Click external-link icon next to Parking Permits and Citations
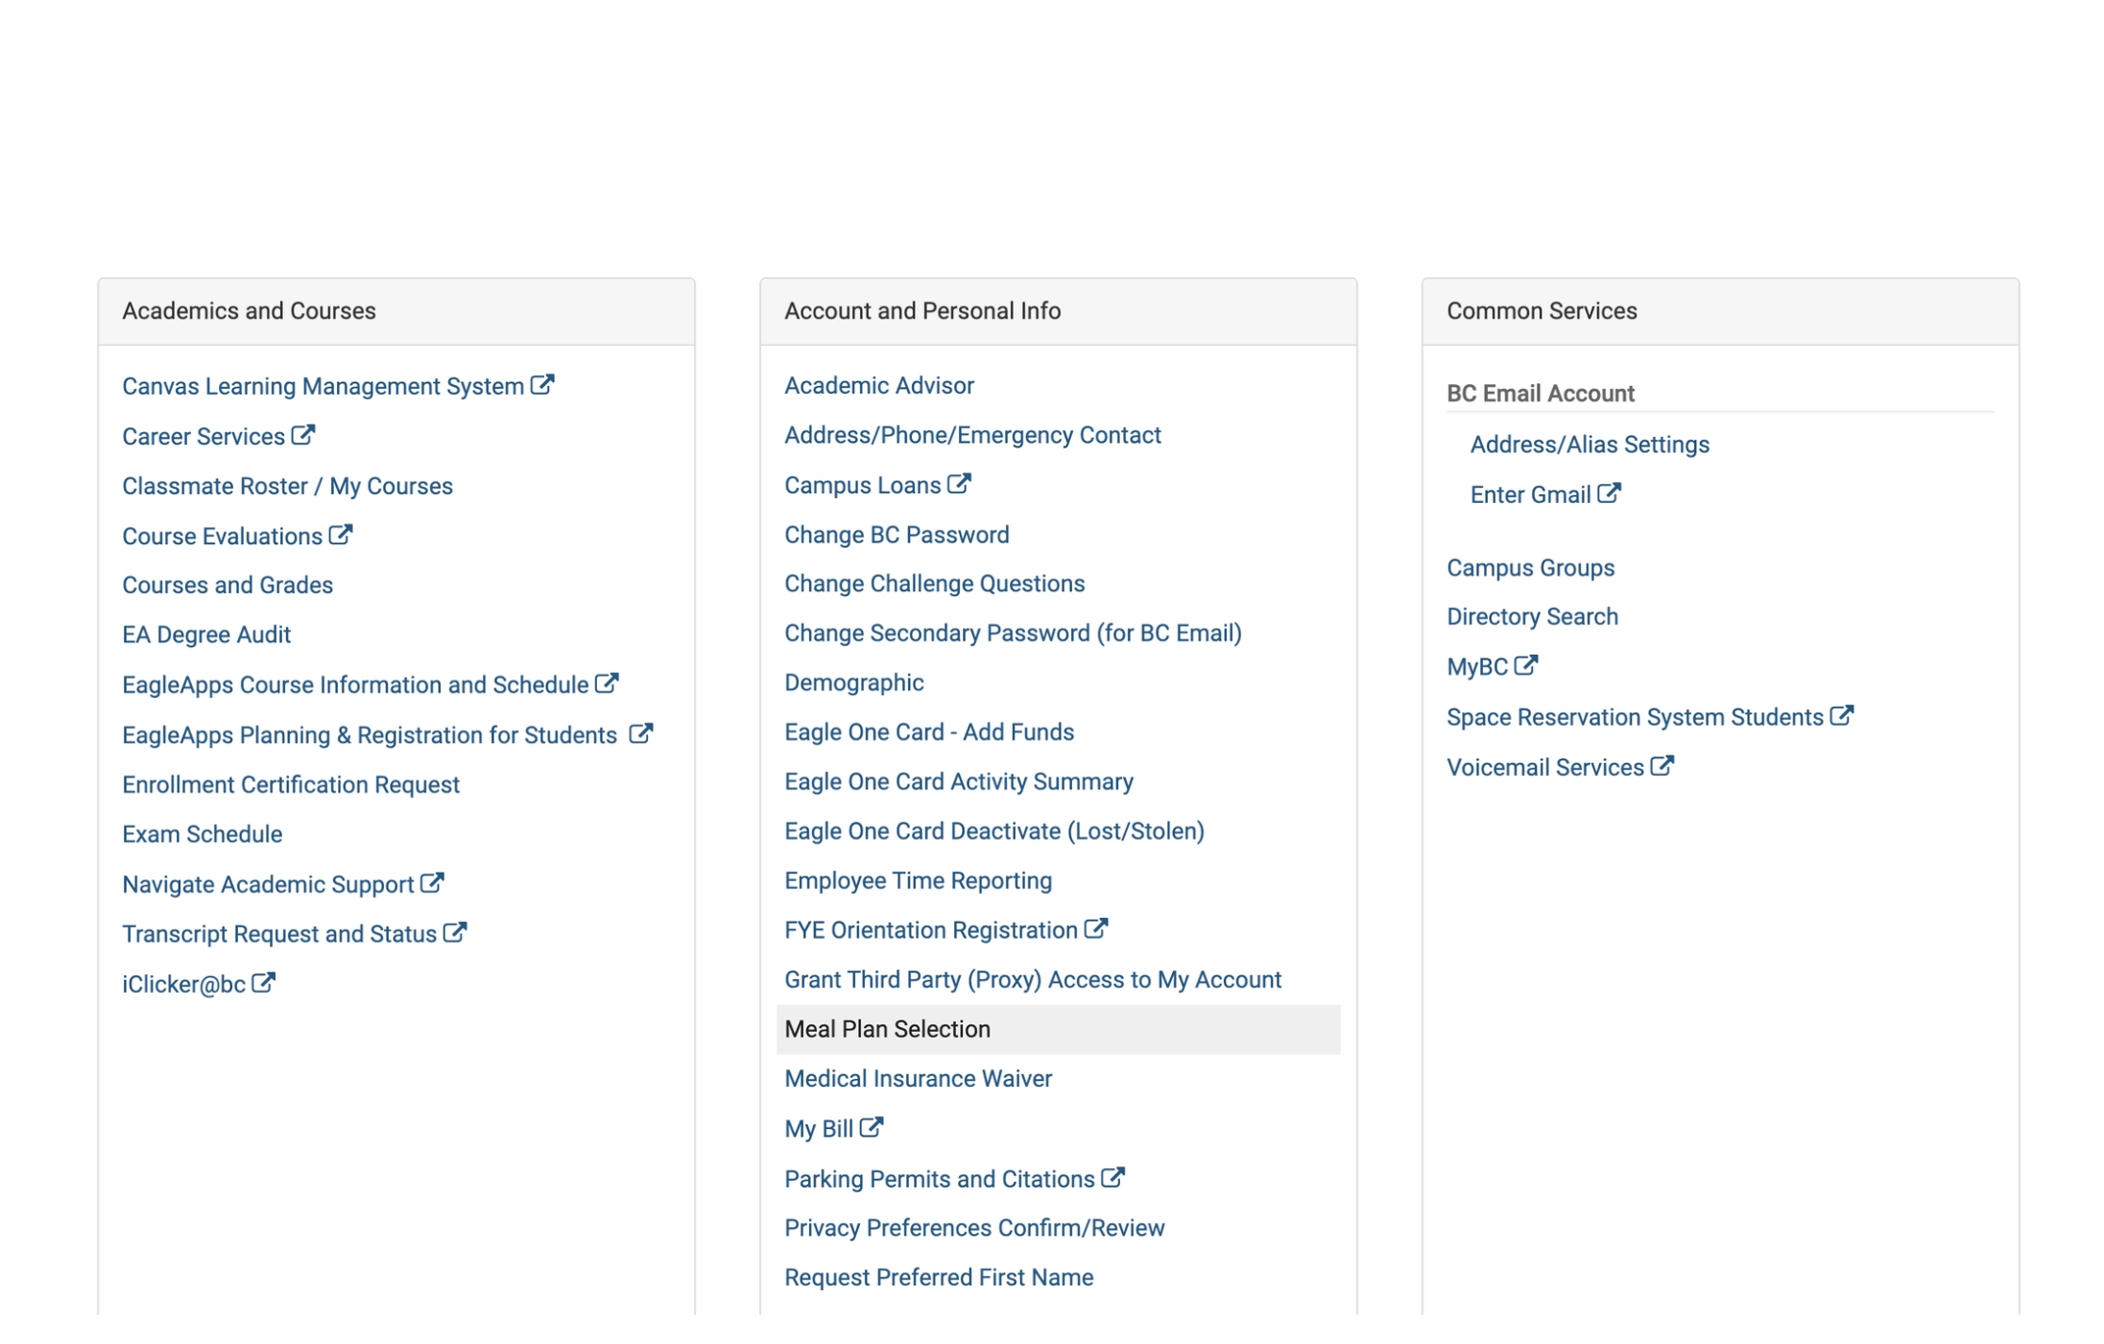 1112,1177
